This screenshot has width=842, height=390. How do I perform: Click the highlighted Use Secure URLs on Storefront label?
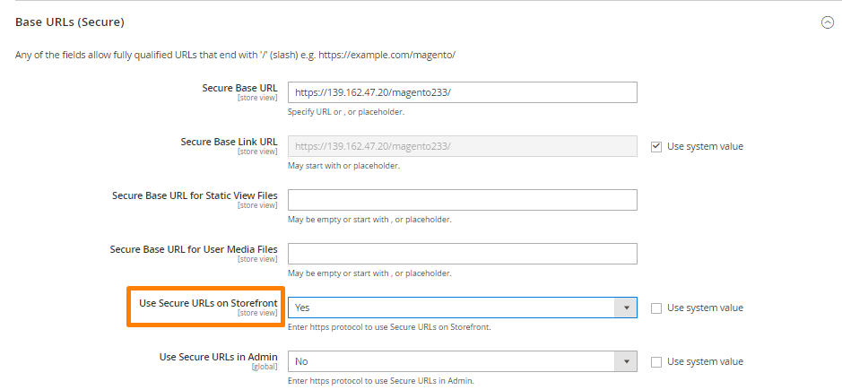208,303
